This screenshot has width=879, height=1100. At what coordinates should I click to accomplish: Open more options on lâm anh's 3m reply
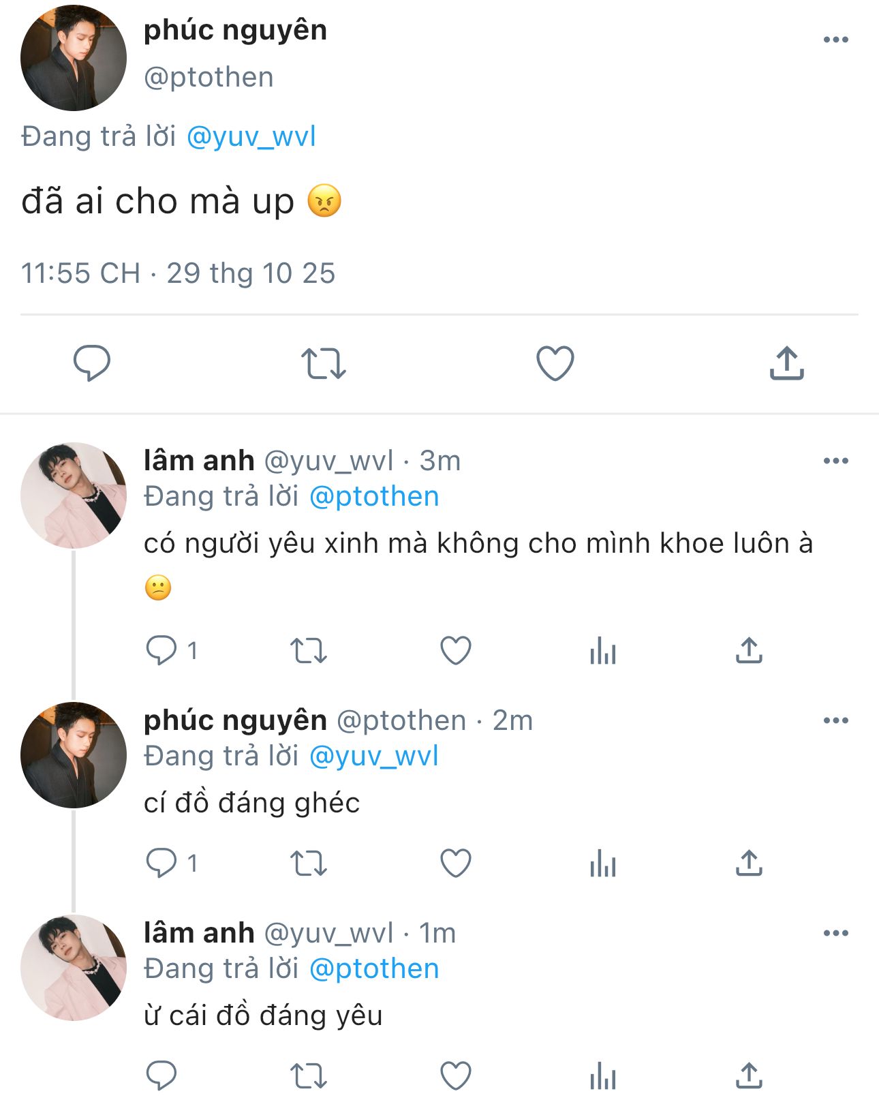pyautogui.click(x=835, y=461)
